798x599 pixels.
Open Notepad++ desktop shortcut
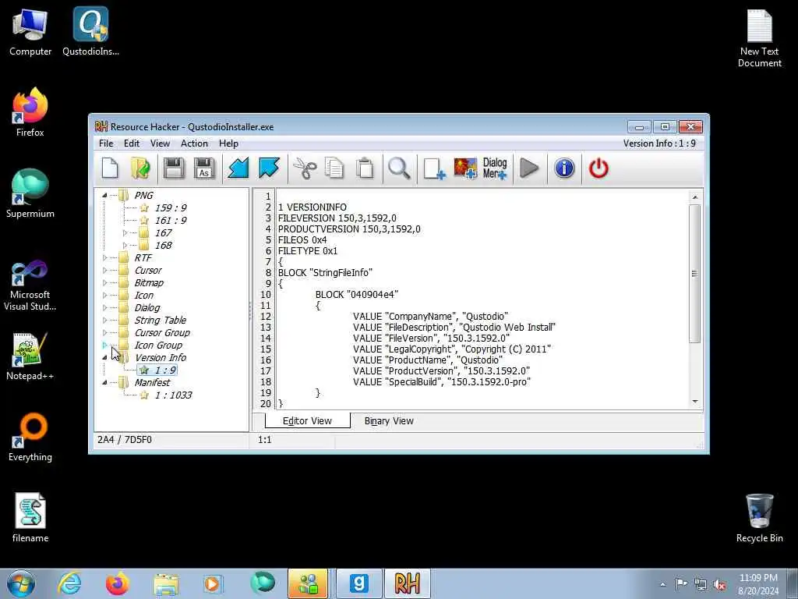click(x=30, y=356)
